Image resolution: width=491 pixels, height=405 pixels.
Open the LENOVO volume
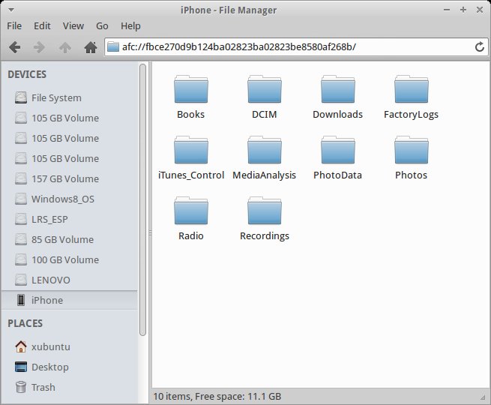51,280
